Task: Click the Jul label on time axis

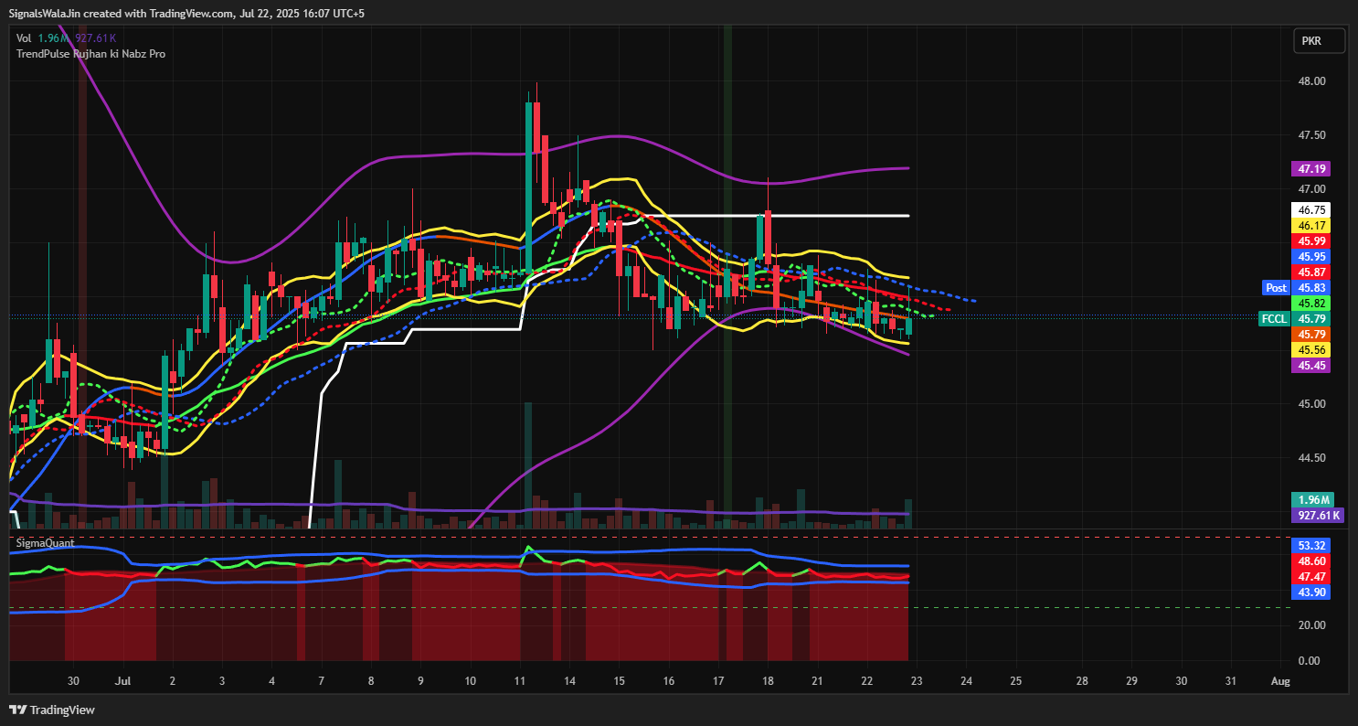Action: (122, 681)
